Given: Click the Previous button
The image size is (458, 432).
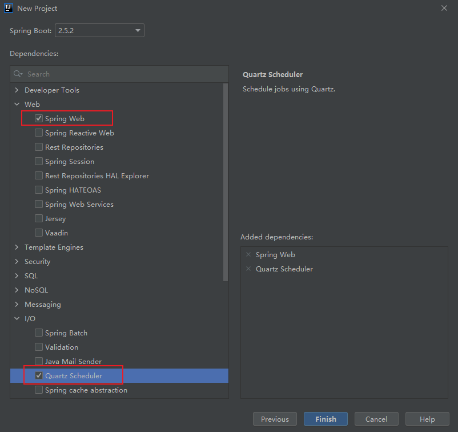Looking at the screenshot, I should 275,419.
